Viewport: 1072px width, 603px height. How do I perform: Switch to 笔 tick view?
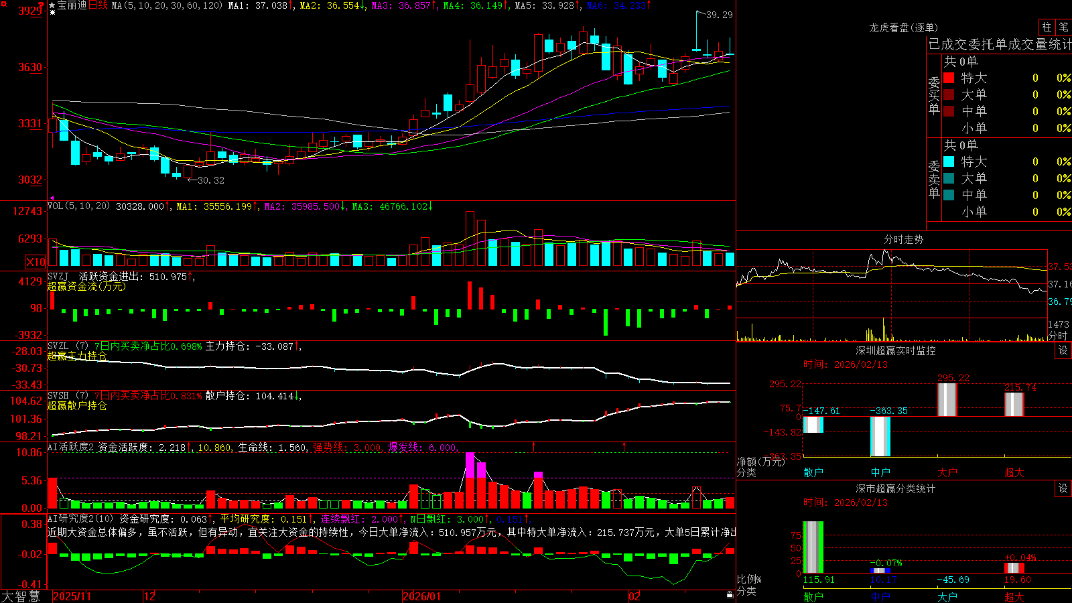click(x=1064, y=27)
